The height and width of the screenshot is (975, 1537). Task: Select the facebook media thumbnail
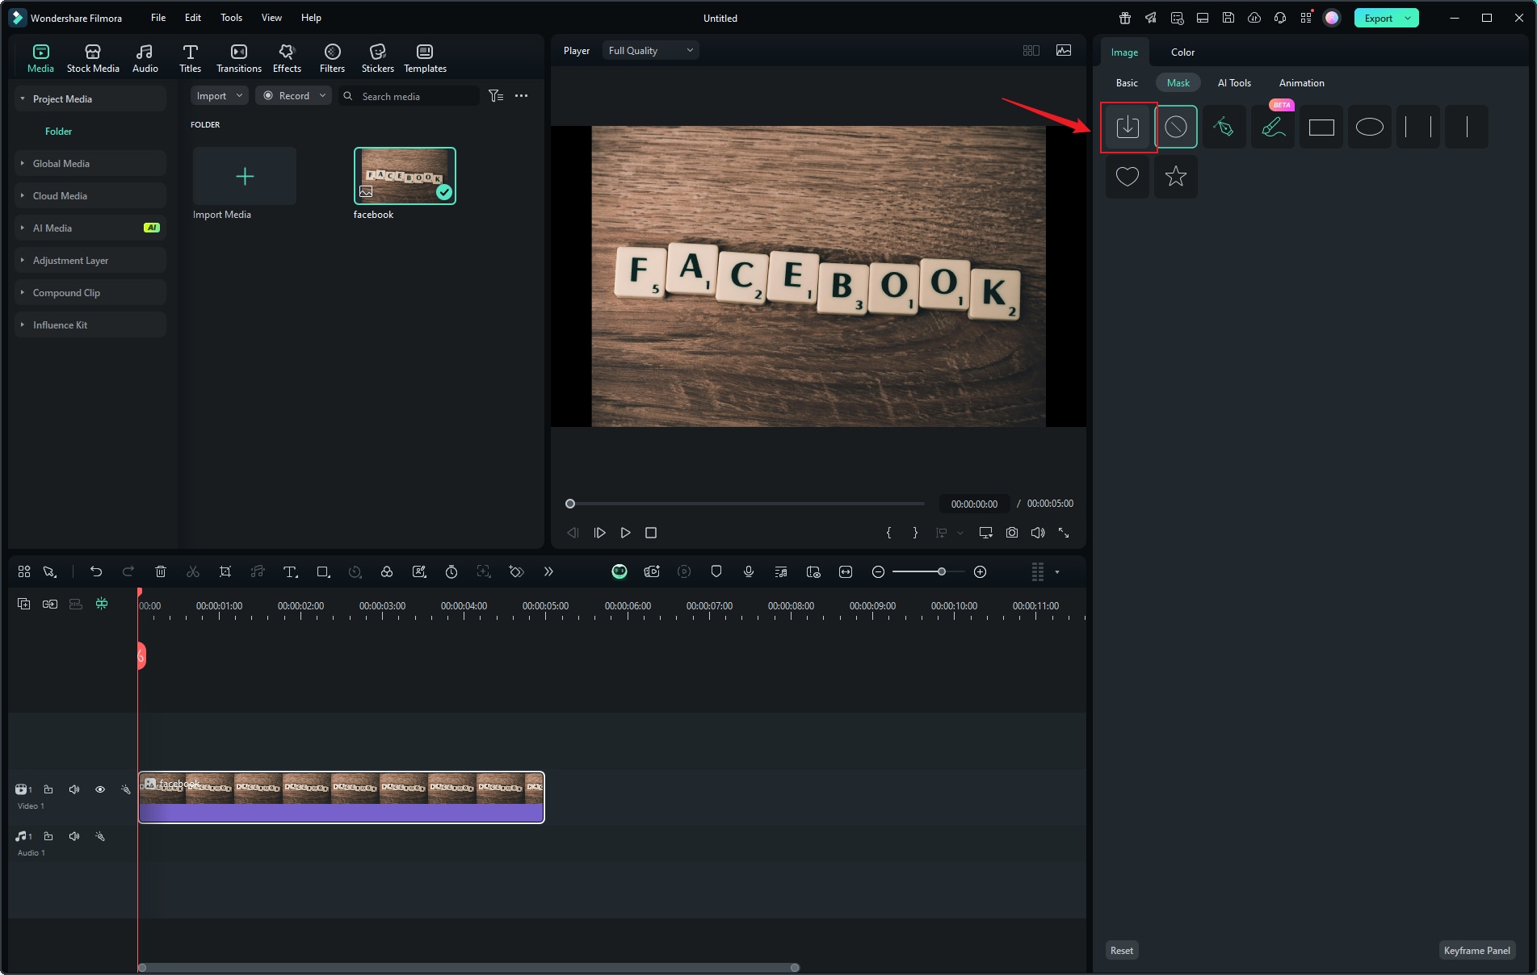tap(405, 176)
